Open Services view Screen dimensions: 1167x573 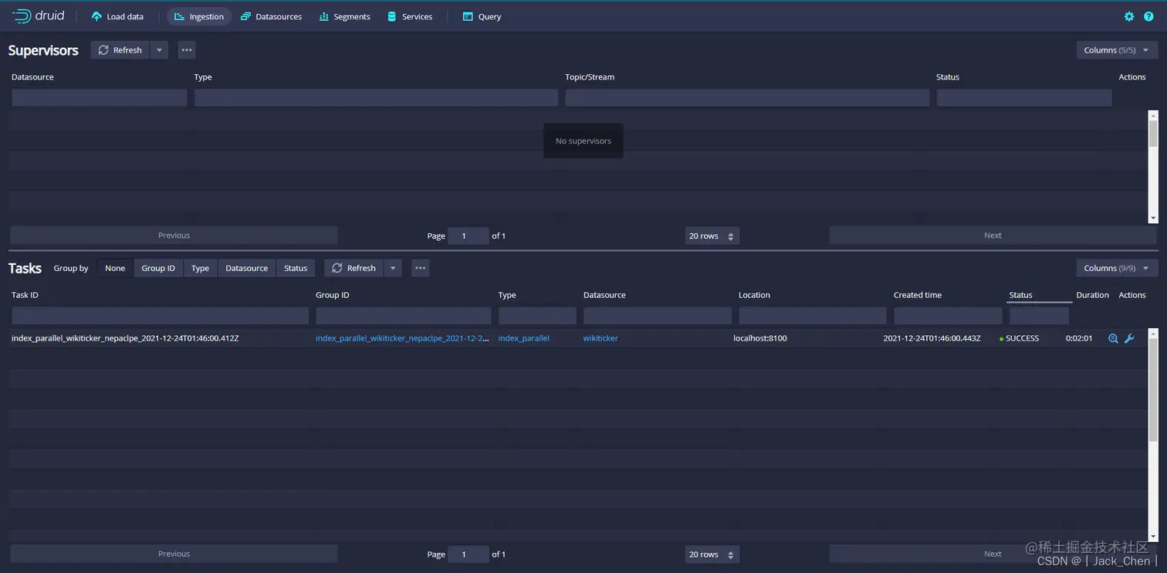(x=409, y=16)
